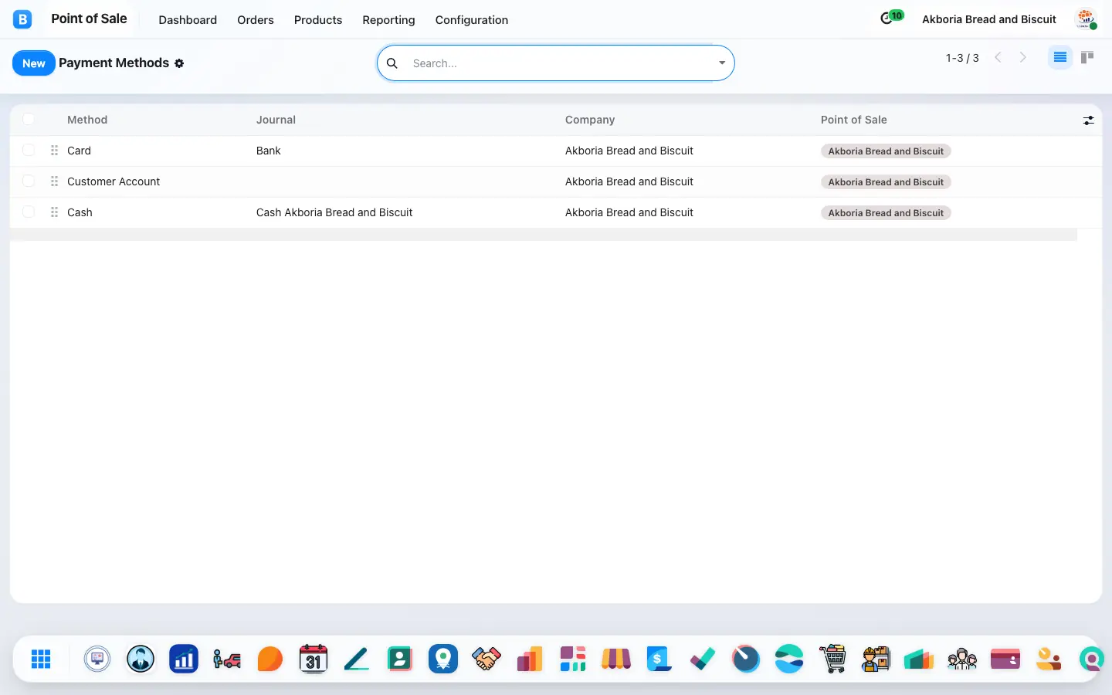
Task: Click the blue B app logo
Action: (22, 19)
